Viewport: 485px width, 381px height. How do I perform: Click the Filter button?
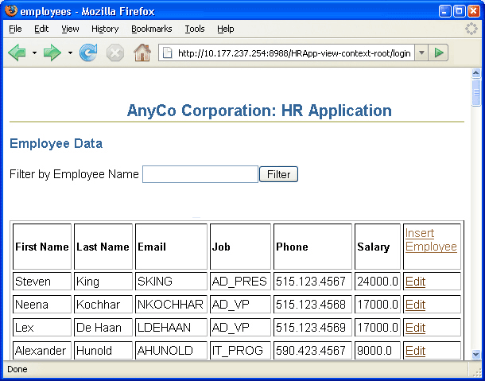coord(278,174)
